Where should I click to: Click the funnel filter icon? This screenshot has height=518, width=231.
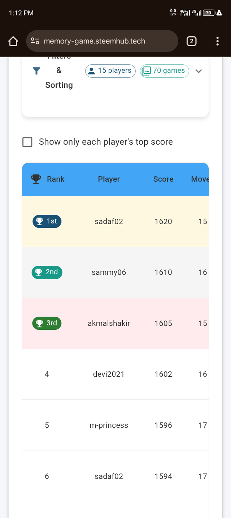coord(36,71)
